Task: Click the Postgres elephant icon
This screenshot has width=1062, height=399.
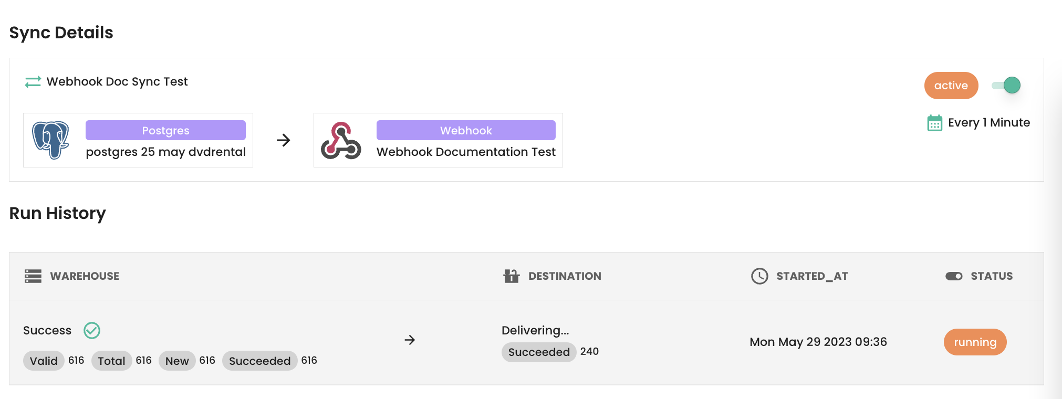Action: 50,140
